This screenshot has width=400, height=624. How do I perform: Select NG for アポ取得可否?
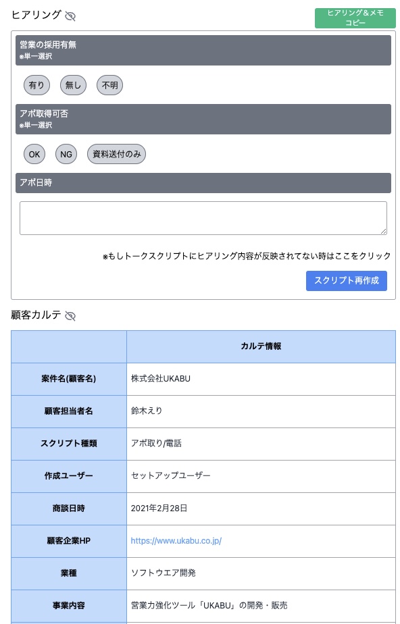point(66,154)
